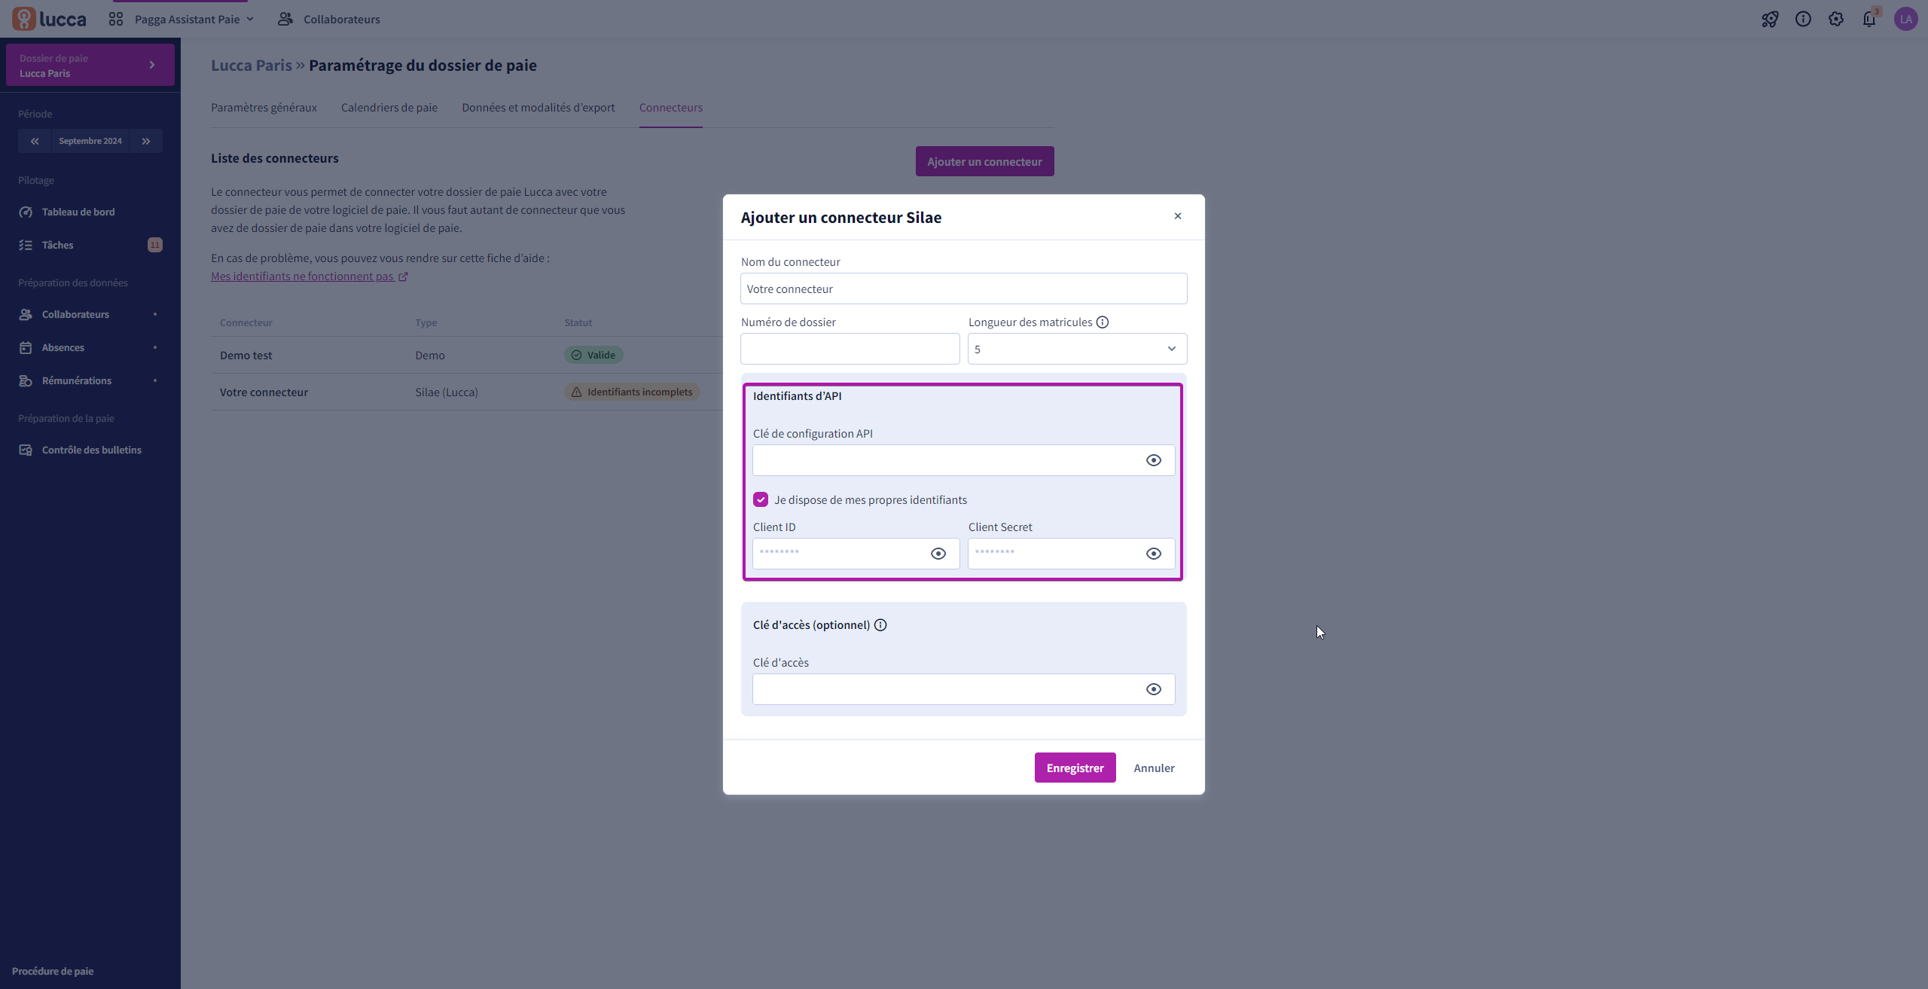Viewport: 1928px width, 989px height.
Task: Open the apps grid icon
Action: pyautogui.click(x=115, y=19)
